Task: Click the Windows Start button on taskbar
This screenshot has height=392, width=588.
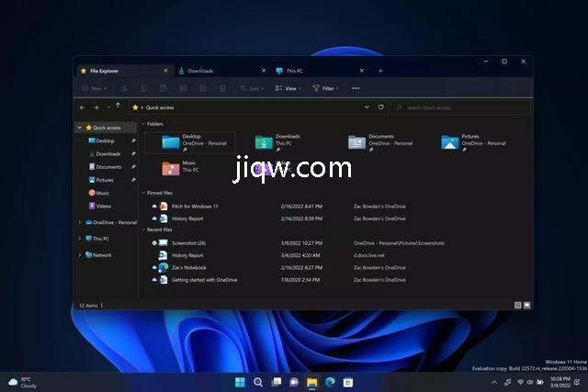Action: [x=240, y=382]
